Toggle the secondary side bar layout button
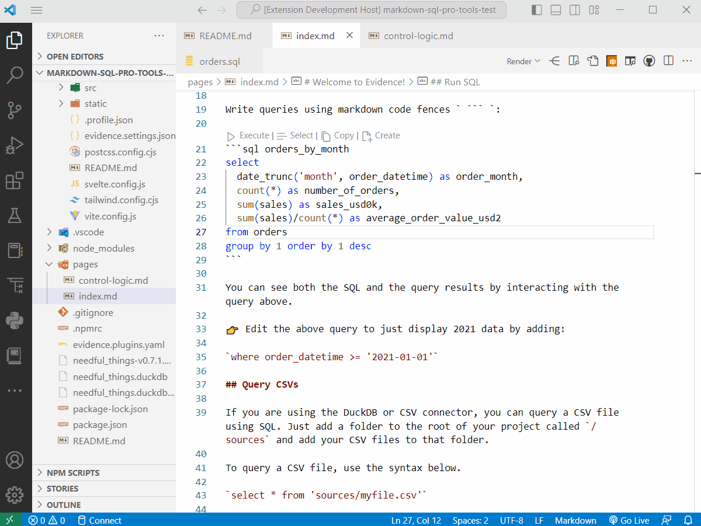The height and width of the screenshot is (526, 701). 575,10
